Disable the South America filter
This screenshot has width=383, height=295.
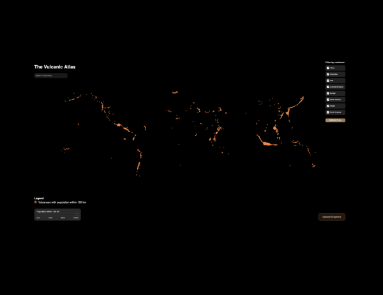[328, 112]
